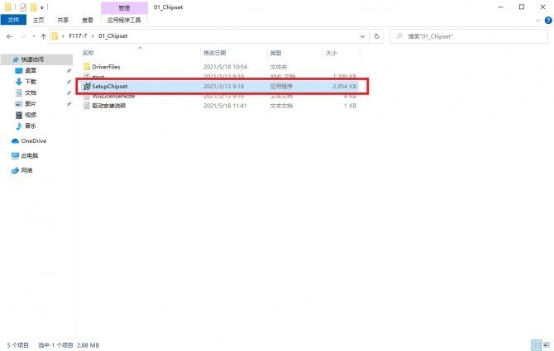Click the new folder quick access icon
The image size is (554, 351).
point(33,7)
